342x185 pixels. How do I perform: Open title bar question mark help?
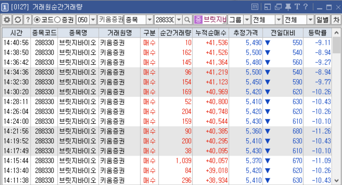pos(306,7)
